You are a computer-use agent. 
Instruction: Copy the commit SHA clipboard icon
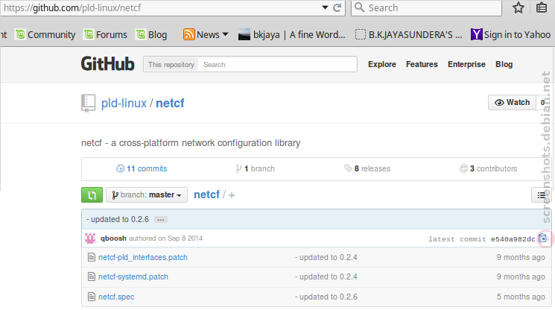click(542, 238)
